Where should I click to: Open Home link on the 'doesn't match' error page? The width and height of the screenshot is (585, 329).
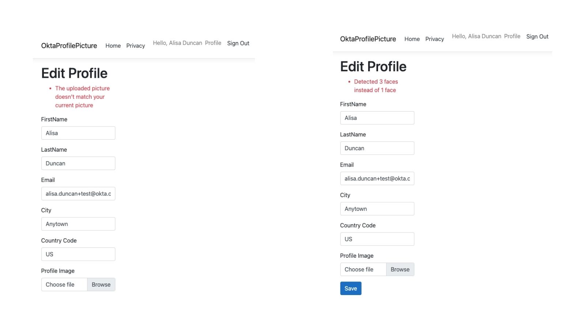tap(113, 46)
